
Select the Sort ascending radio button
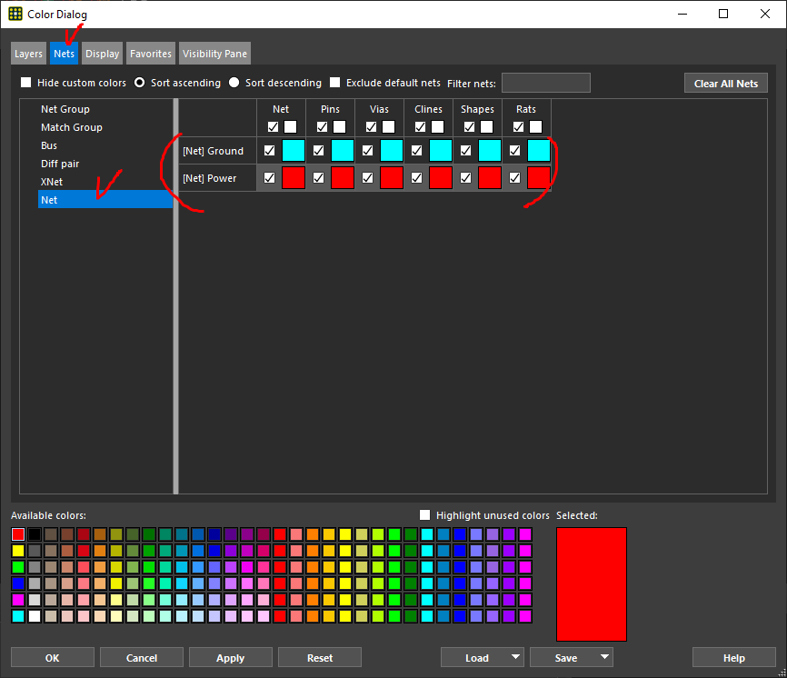point(140,83)
